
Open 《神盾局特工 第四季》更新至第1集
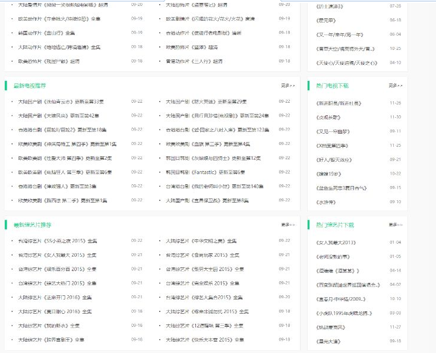67,144
